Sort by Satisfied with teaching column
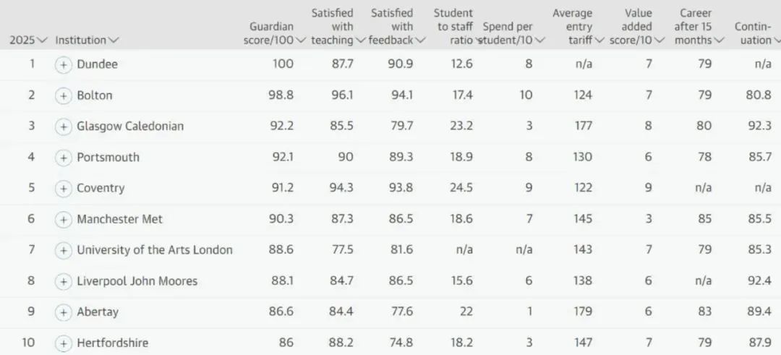781x355 pixels. coord(338,27)
